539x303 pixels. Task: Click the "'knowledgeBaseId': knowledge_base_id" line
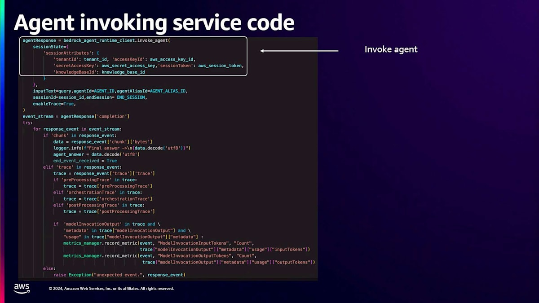point(99,72)
